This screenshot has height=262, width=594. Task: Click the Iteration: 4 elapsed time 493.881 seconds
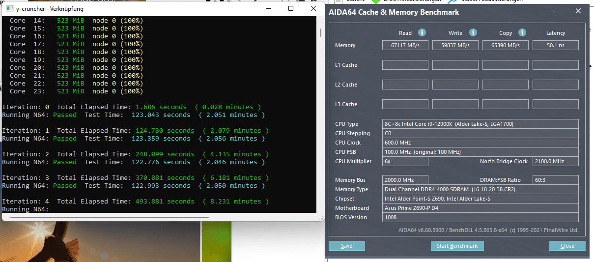(165, 201)
